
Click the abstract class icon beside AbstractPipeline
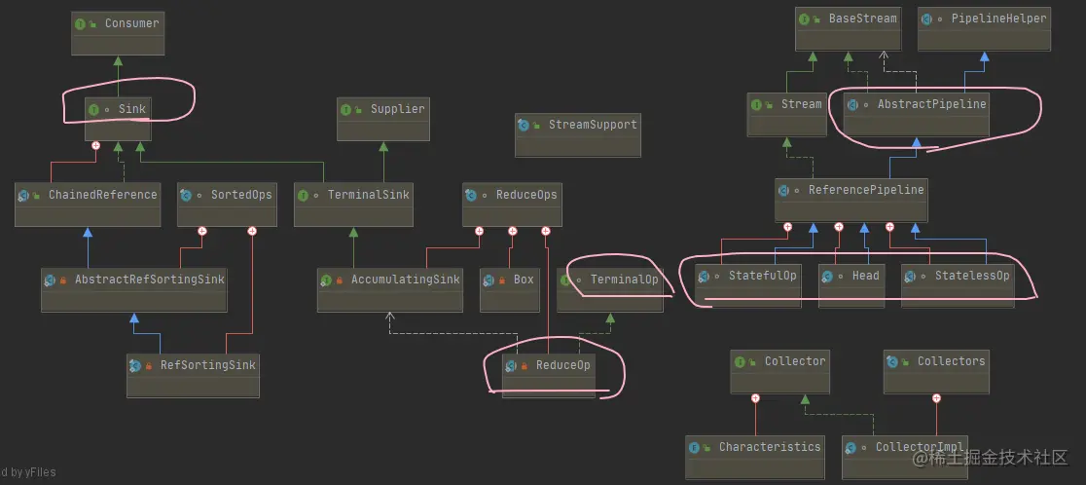[852, 105]
